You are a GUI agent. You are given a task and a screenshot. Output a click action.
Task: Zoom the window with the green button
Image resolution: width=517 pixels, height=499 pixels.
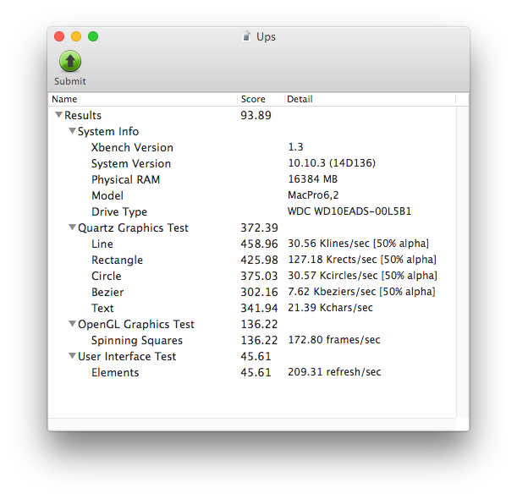pyautogui.click(x=93, y=36)
